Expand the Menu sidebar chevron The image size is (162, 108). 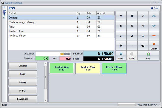(x=4, y=7)
